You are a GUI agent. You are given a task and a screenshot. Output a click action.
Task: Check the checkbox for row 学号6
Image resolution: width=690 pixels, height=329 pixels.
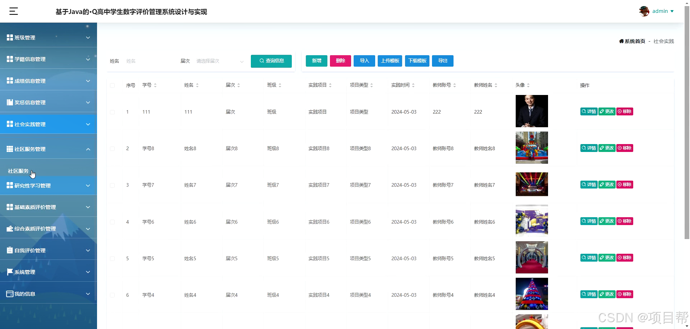click(x=112, y=222)
